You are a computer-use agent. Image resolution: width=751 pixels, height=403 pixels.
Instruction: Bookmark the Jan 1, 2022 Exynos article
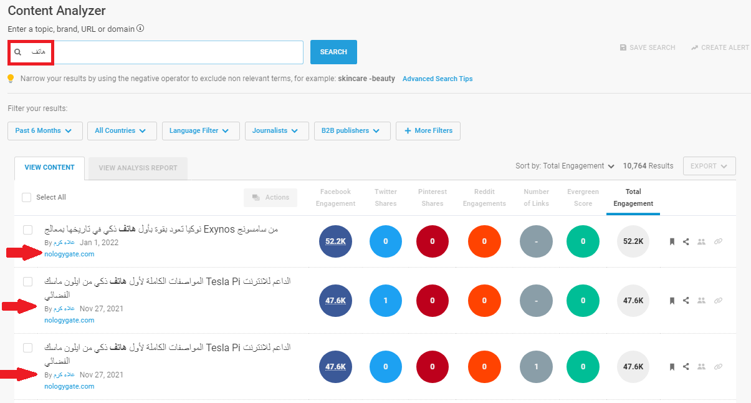[x=672, y=242]
